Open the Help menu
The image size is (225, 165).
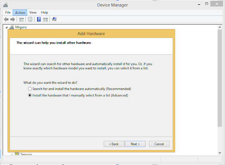44,13
